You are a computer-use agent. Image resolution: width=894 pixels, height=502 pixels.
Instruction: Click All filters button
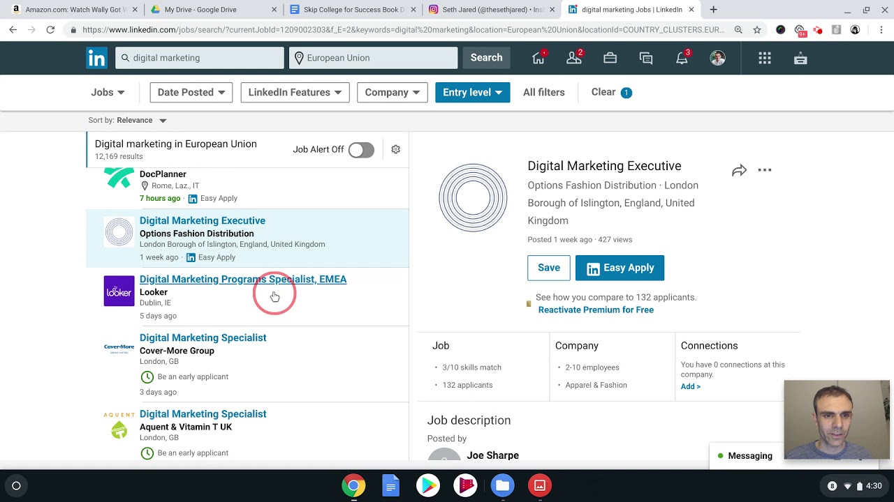click(544, 92)
